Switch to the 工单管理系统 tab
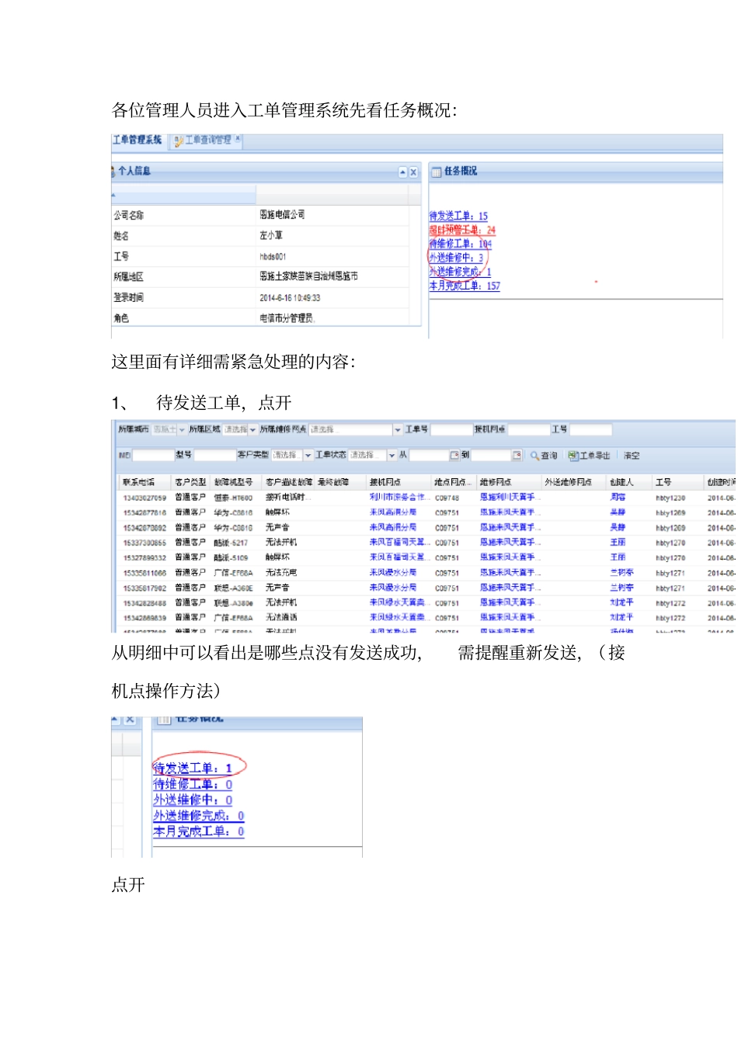The image size is (738, 1044). tap(138, 140)
